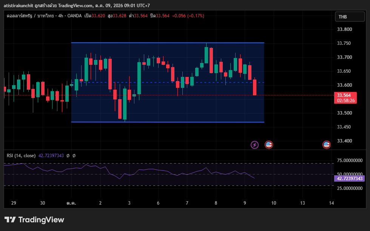Click the 75.00000000 RSI scale label
This screenshot has width=370, height=231.
pos(350,161)
